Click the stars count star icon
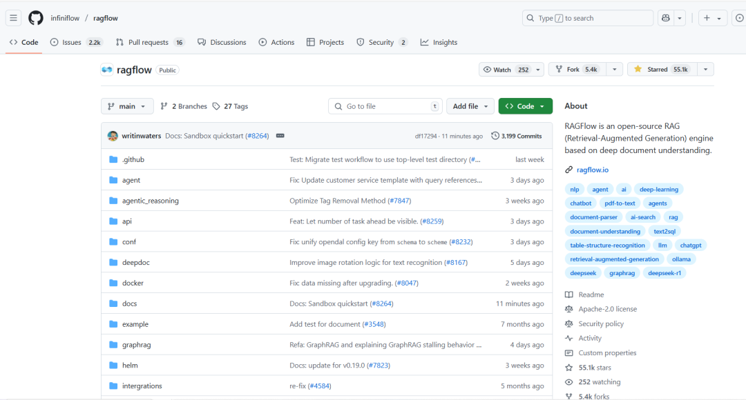This screenshot has width=746, height=400. click(x=569, y=368)
